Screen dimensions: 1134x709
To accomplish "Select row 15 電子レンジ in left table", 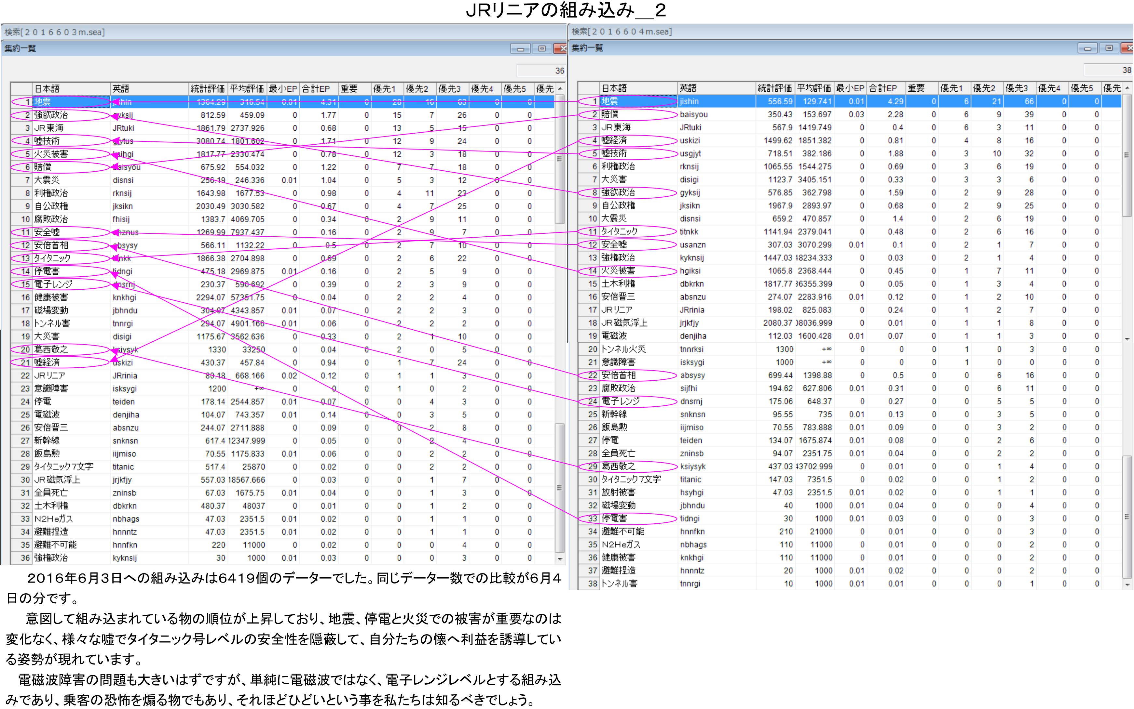I will click(x=53, y=284).
